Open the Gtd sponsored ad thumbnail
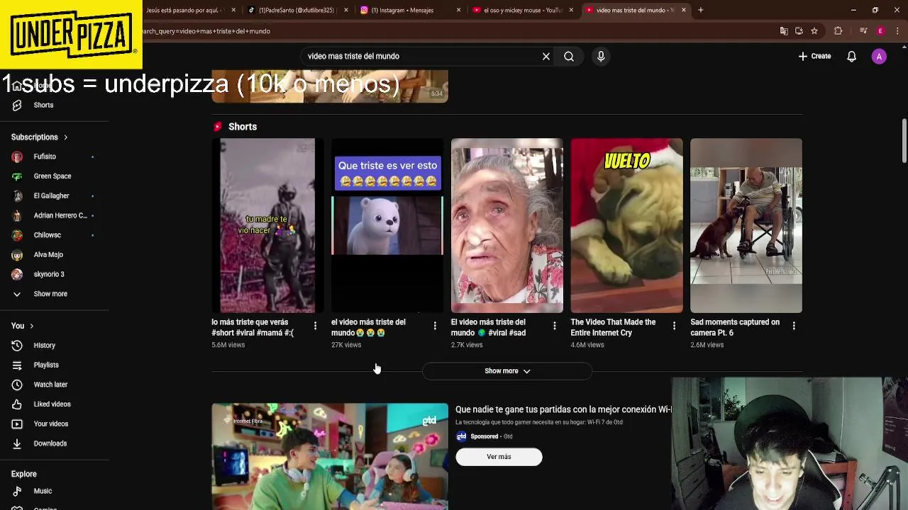This screenshot has height=510, width=908. pyautogui.click(x=330, y=457)
